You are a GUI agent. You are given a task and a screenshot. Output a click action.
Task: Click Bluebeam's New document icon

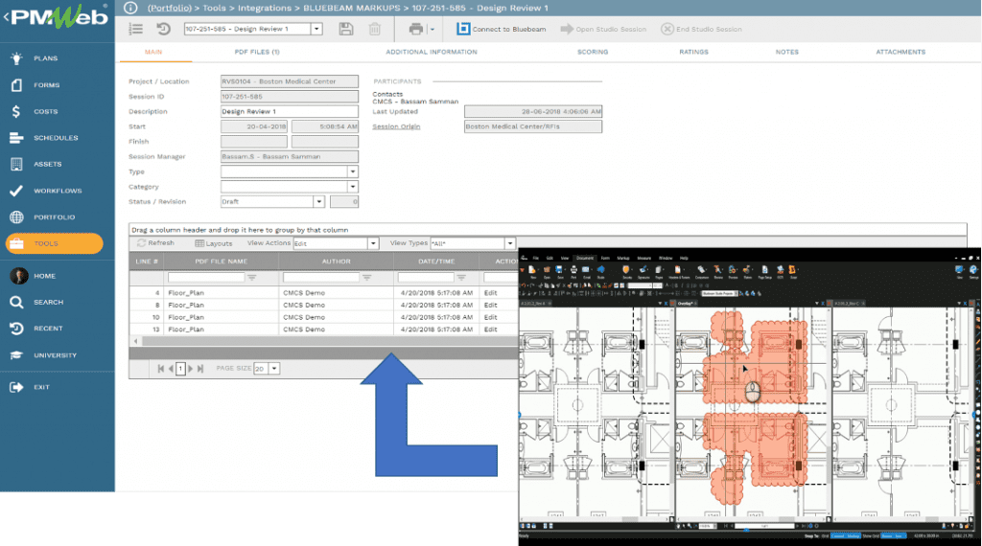(533, 271)
